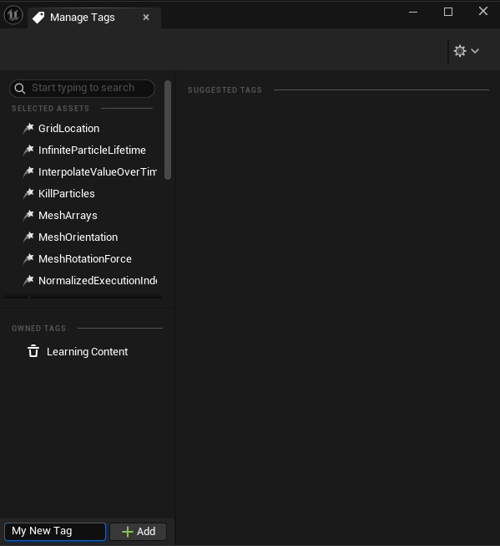
Task: Add the new tag with Add button
Action: tap(139, 532)
